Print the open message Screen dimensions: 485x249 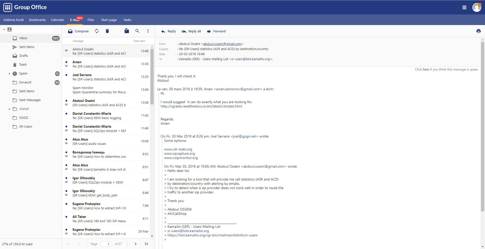tap(478, 31)
